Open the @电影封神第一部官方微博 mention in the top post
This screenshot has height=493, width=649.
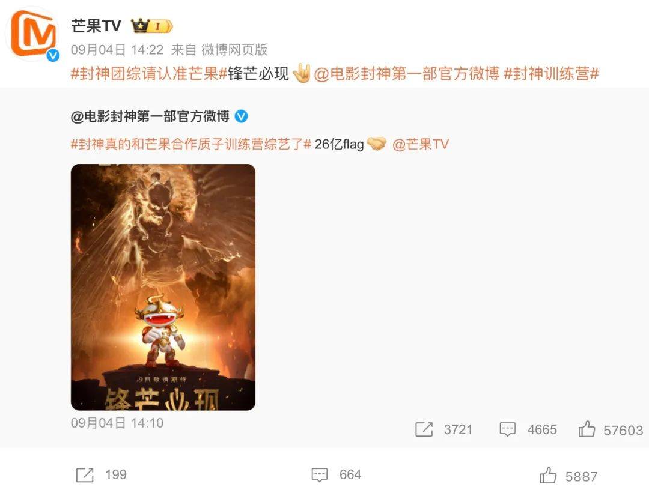point(406,74)
